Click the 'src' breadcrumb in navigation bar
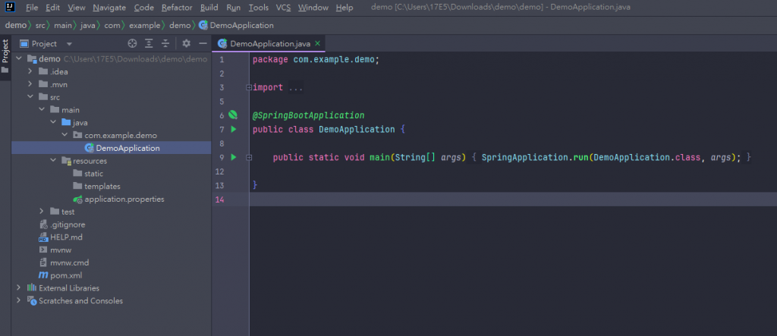Viewport: 777px width, 336px height. [x=40, y=25]
